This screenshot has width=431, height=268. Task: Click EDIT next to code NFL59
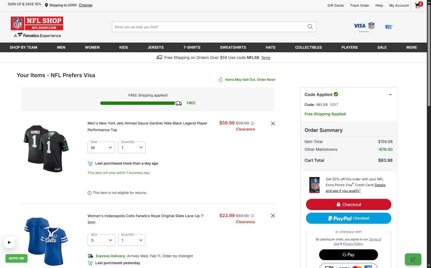[x=334, y=105]
